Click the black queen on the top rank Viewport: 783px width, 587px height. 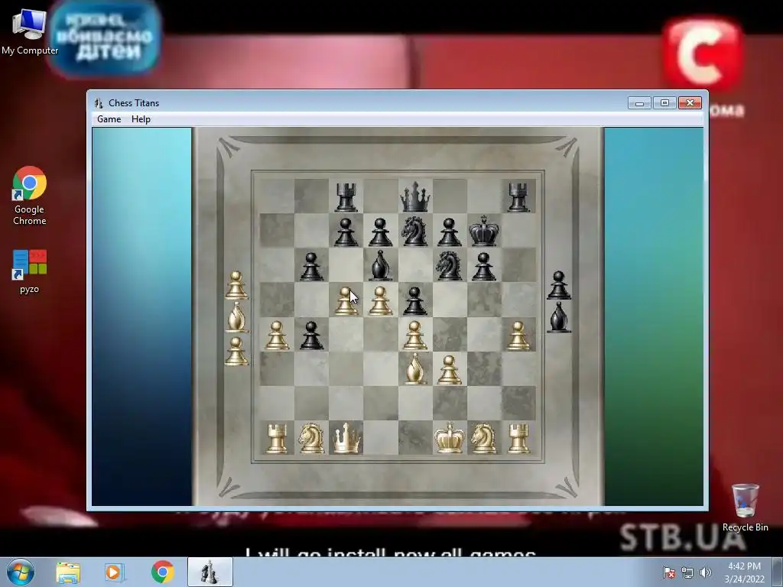pyautogui.click(x=415, y=196)
